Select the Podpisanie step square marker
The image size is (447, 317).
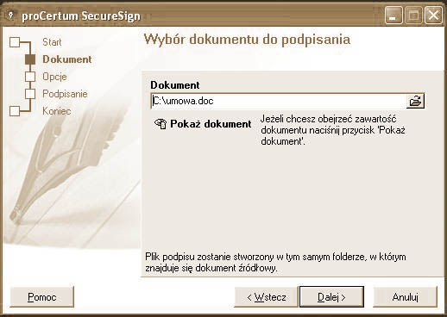[30, 94]
